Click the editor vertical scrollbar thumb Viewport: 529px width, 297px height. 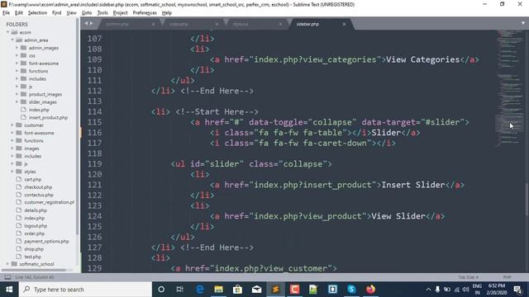point(527,199)
